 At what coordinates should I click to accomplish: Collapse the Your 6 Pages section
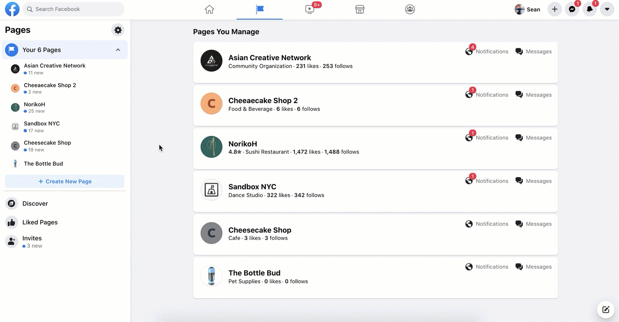118,50
